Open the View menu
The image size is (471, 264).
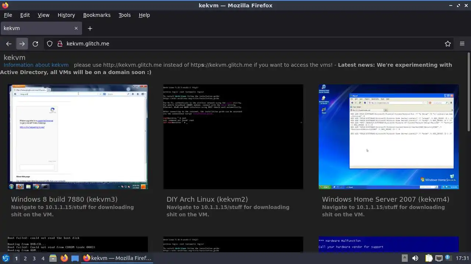(43, 15)
